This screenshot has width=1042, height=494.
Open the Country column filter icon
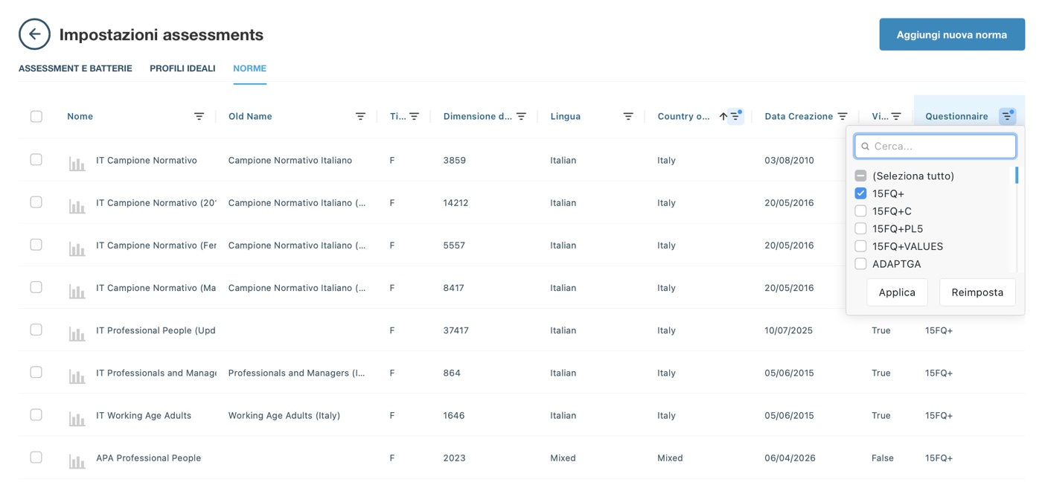735,116
